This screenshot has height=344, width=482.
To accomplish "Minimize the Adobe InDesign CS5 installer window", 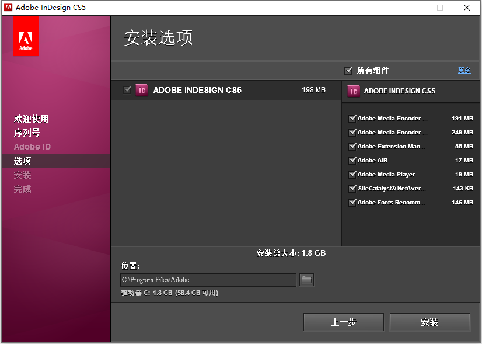I will pos(414,8).
